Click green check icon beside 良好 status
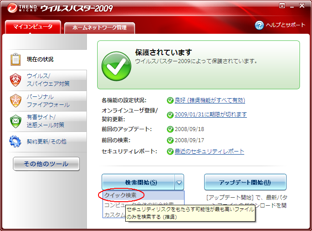Screen dimensions: 312x231 pyautogui.click(x=170, y=100)
